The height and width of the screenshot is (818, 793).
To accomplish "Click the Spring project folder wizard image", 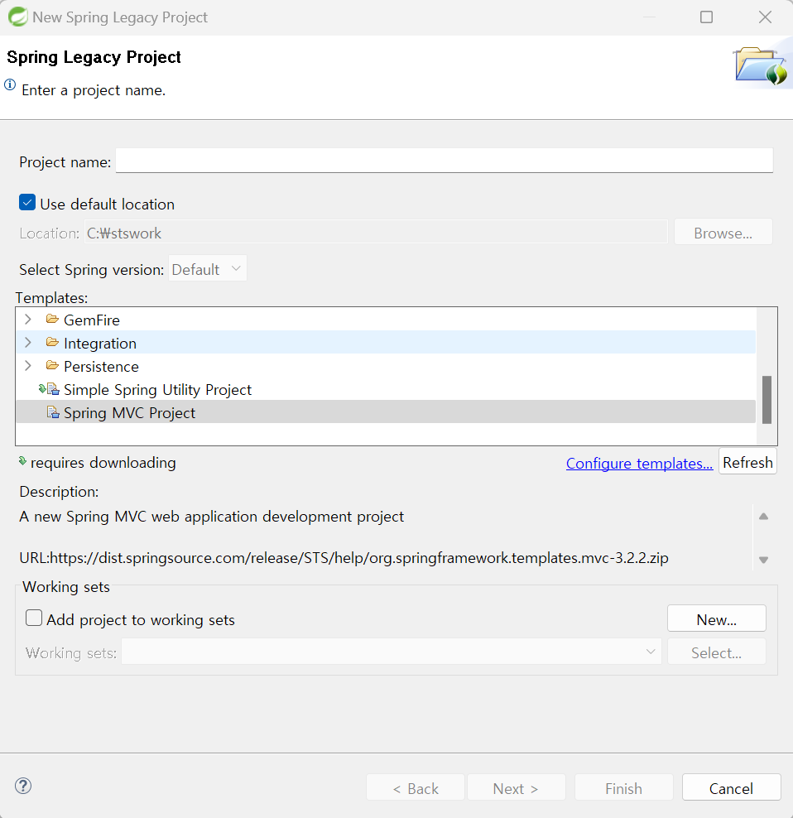I will click(761, 65).
